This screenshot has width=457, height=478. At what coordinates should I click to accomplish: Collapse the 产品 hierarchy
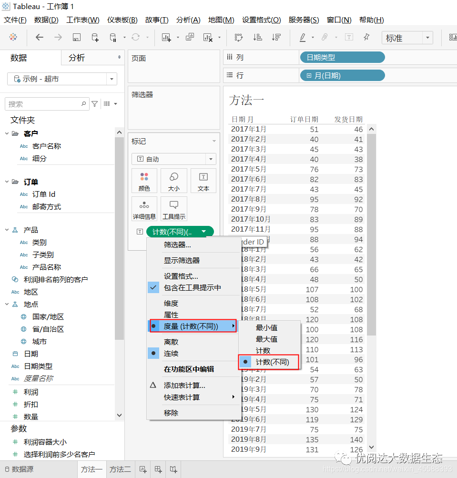coord(7,230)
